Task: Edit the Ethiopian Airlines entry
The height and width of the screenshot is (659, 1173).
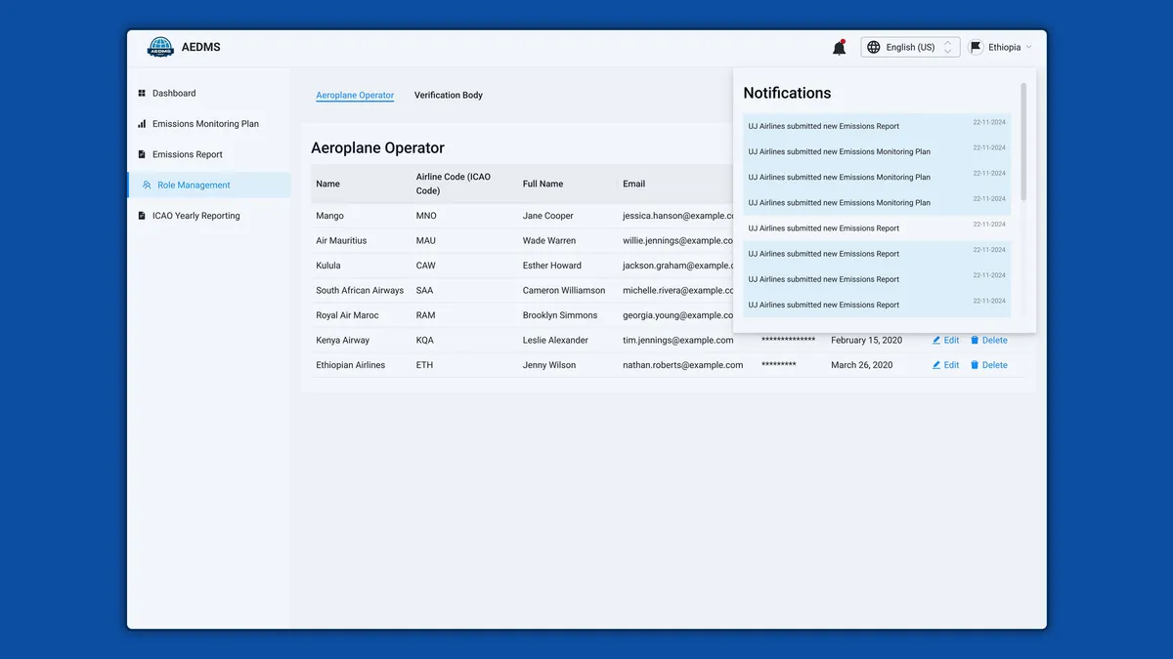Action: coord(945,365)
